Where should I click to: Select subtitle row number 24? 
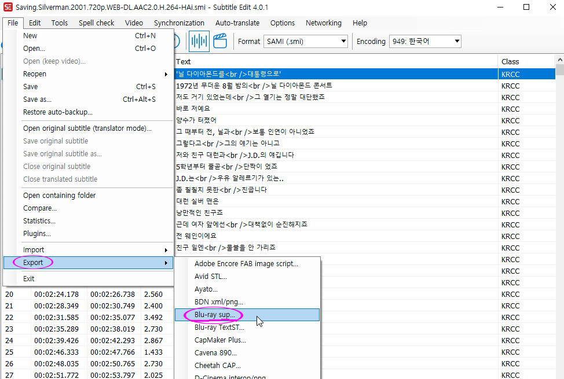point(87,340)
